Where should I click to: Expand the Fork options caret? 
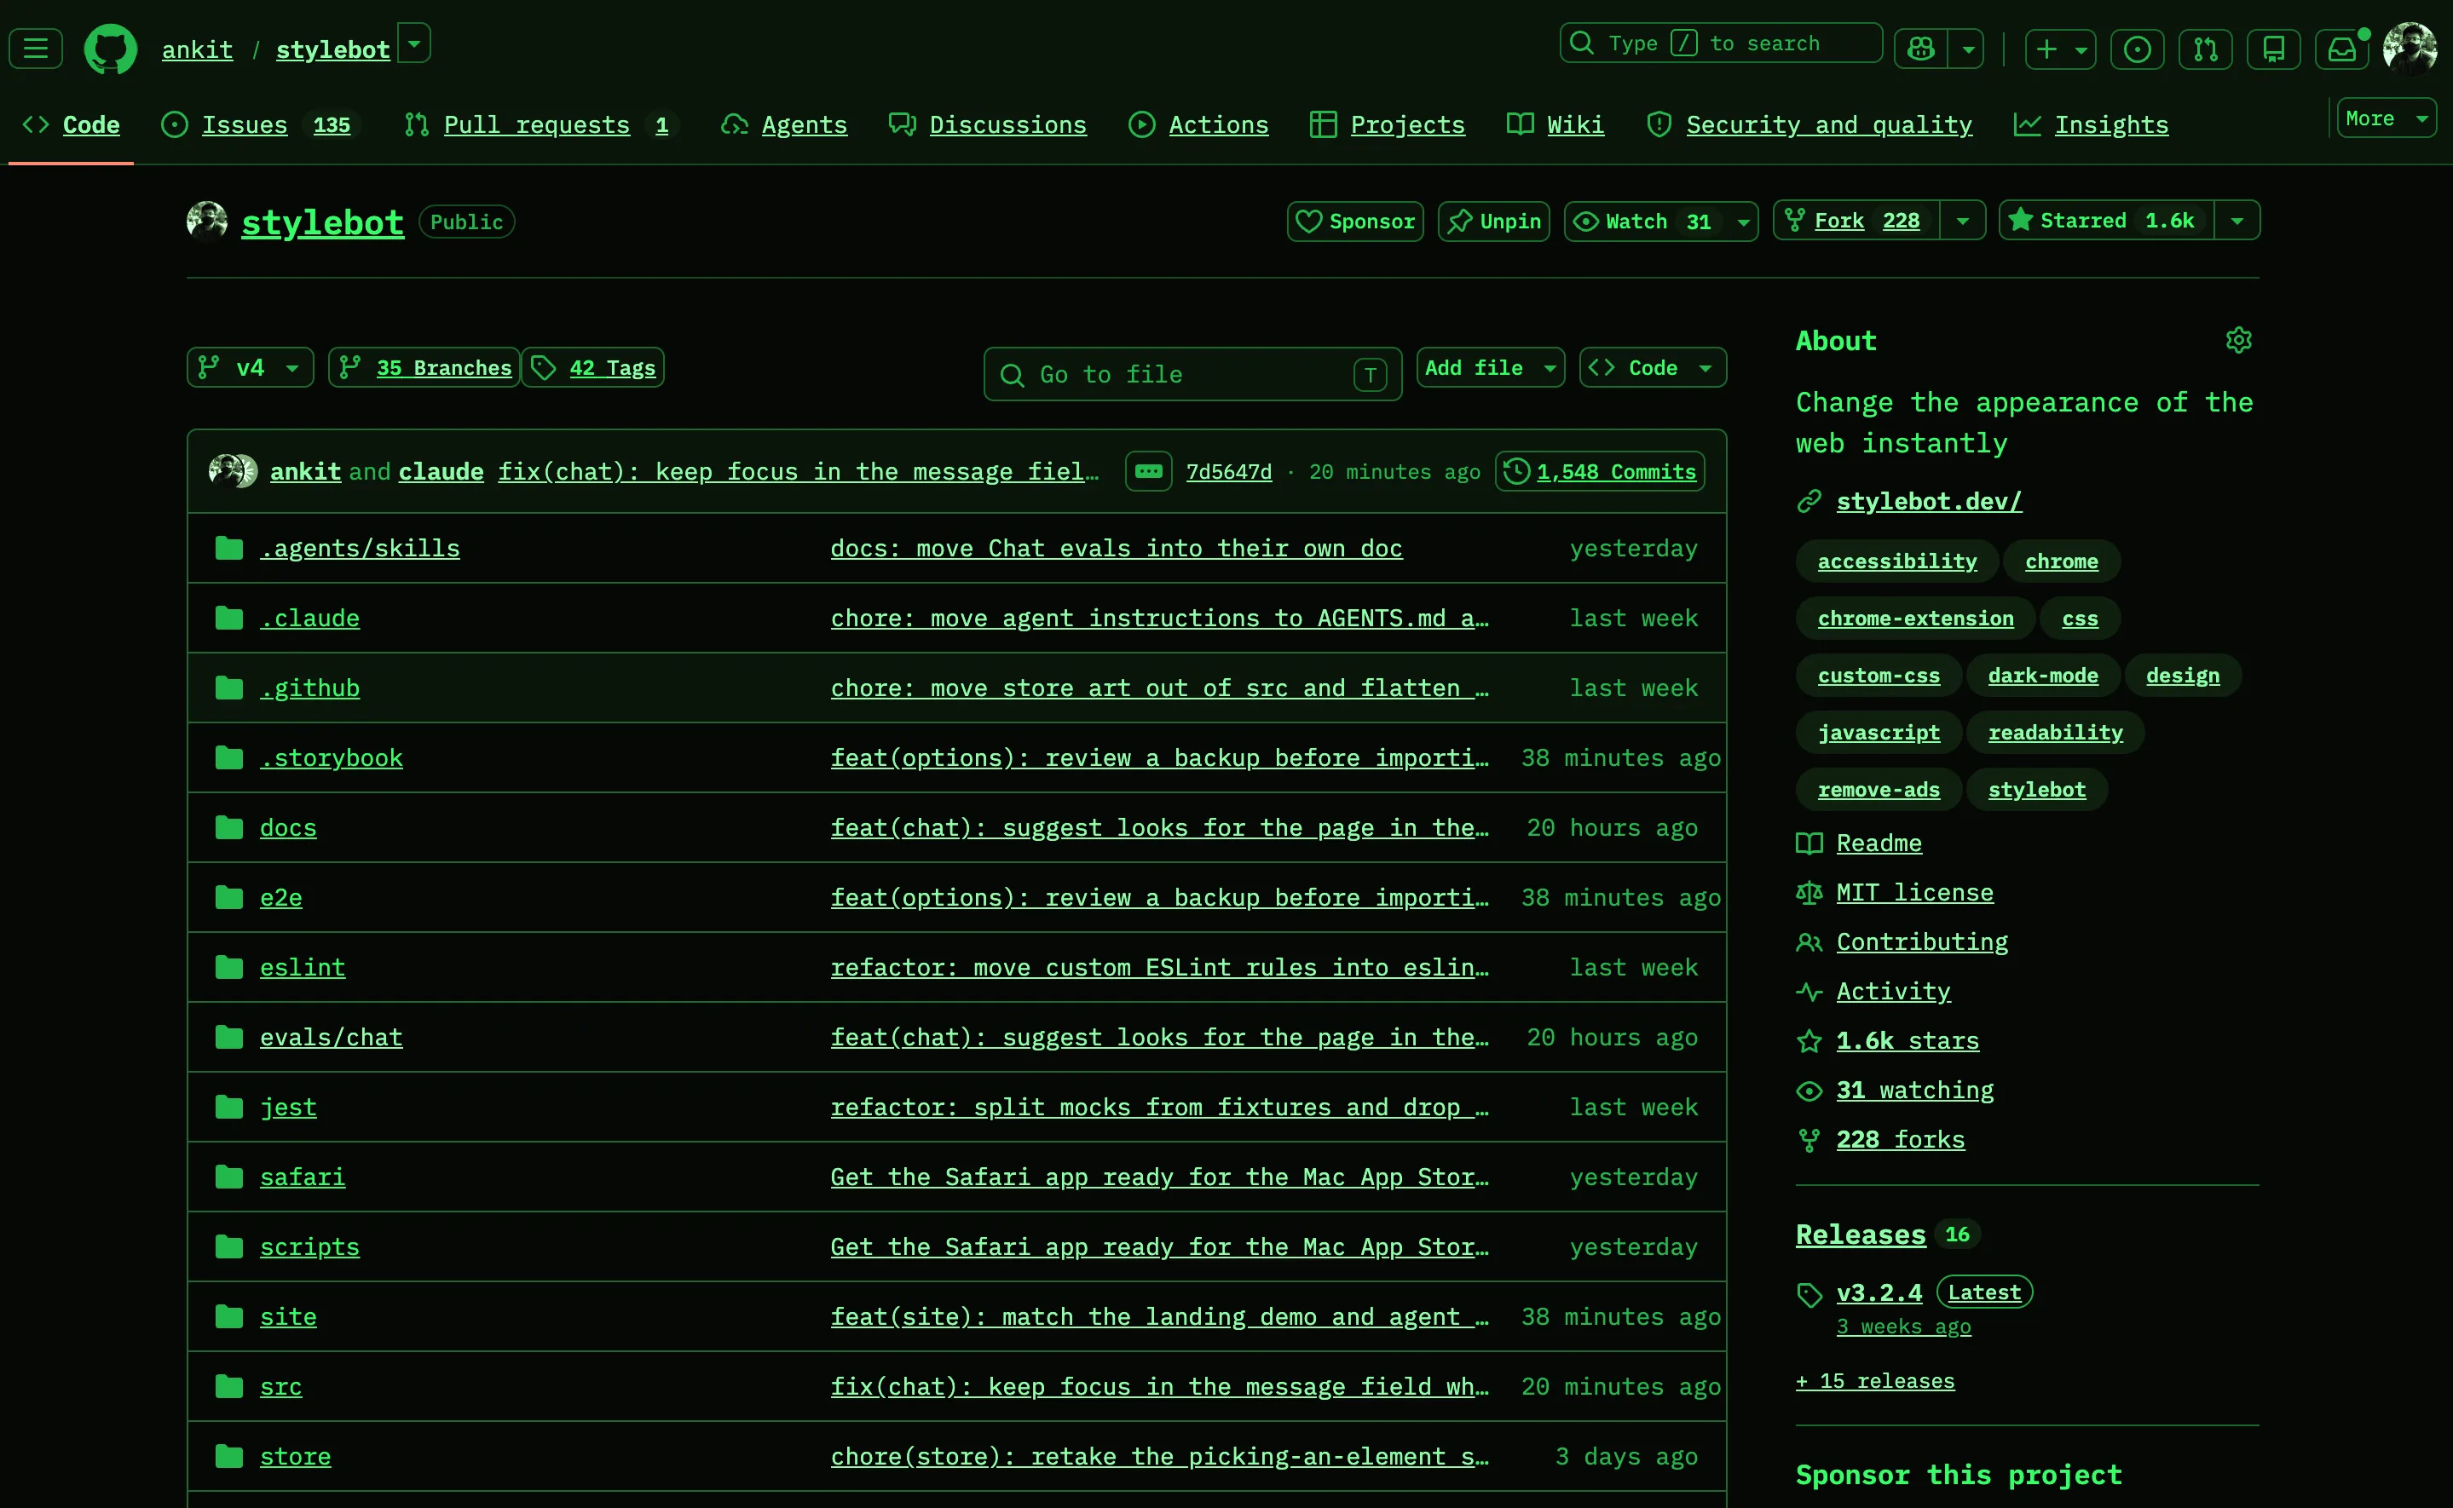point(1962,221)
